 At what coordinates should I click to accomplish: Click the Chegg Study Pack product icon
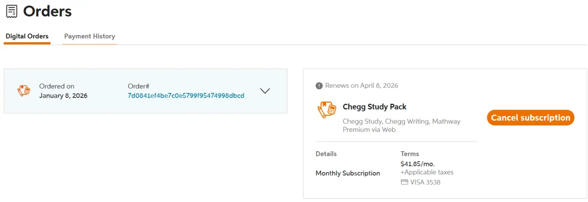click(327, 110)
